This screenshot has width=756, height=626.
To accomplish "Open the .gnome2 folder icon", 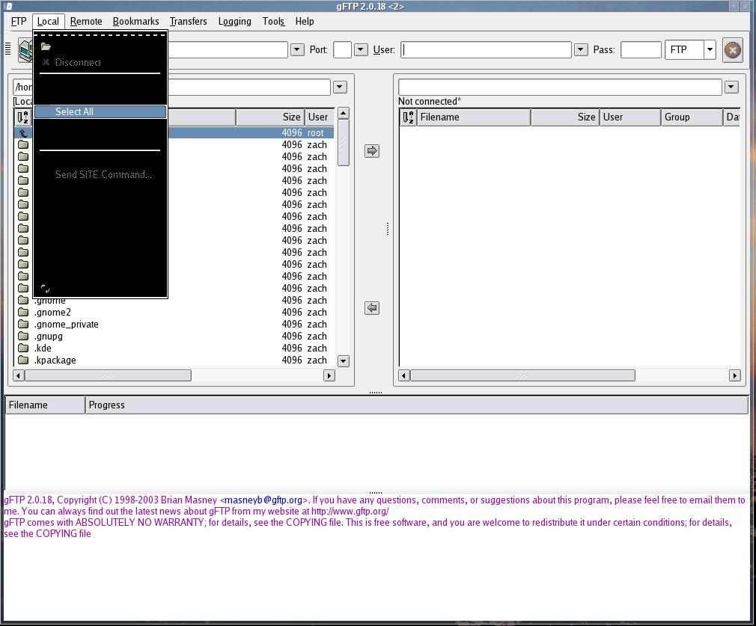I will [x=23, y=312].
